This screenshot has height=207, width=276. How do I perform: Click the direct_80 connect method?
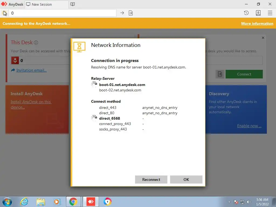[x=106, y=113]
